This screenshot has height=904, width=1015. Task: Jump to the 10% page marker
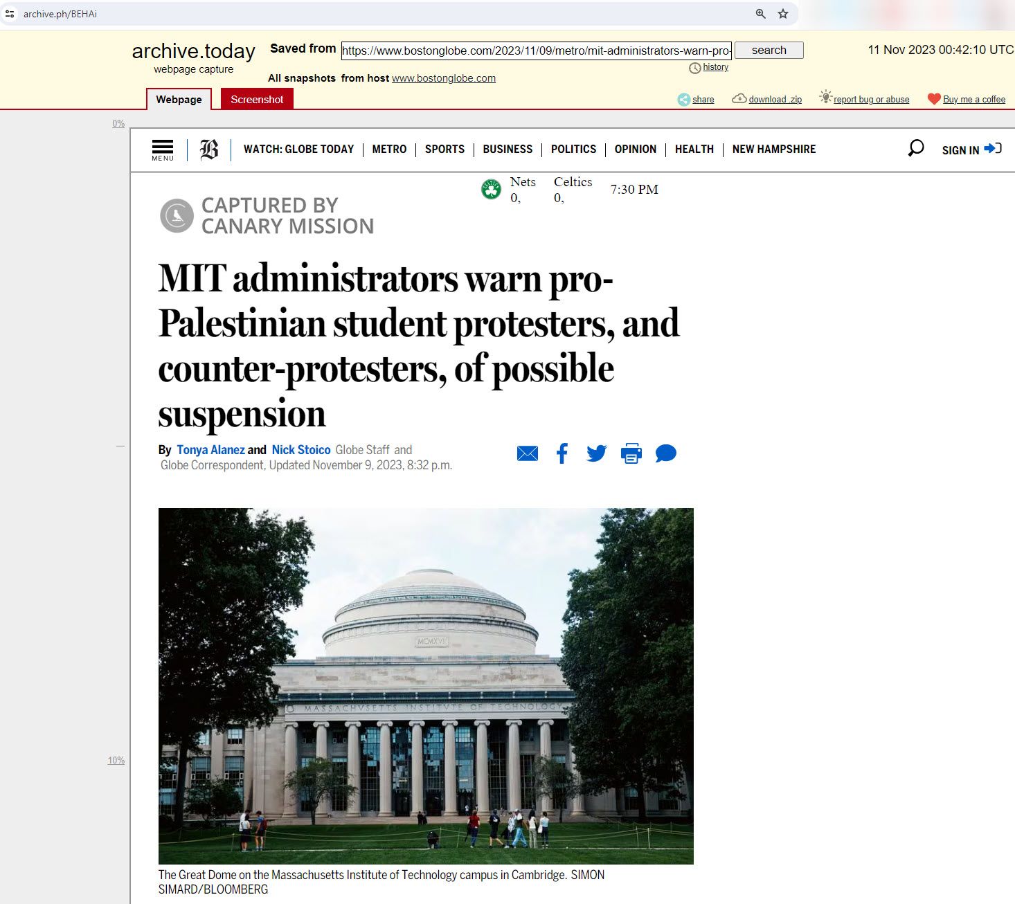[x=116, y=761]
